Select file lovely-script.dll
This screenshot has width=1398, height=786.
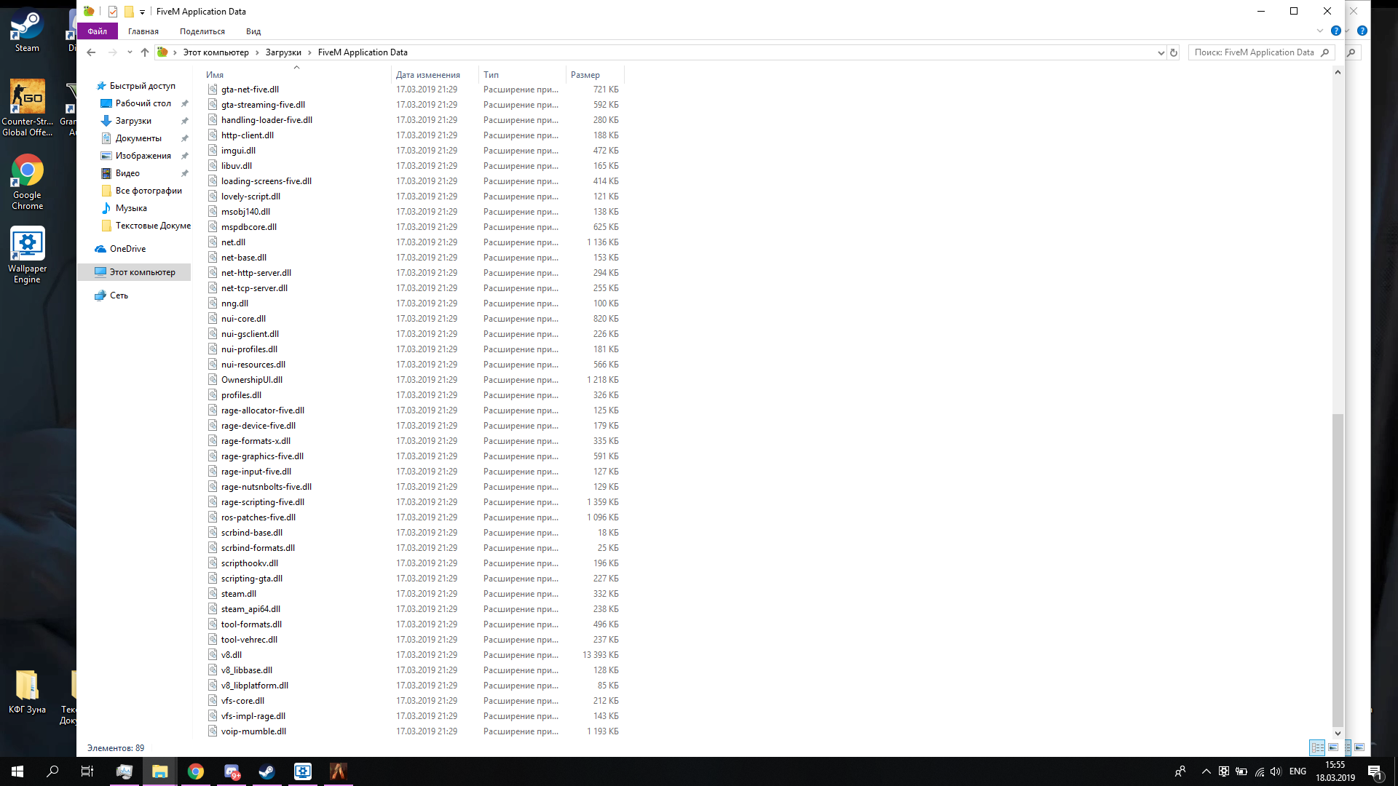click(250, 196)
